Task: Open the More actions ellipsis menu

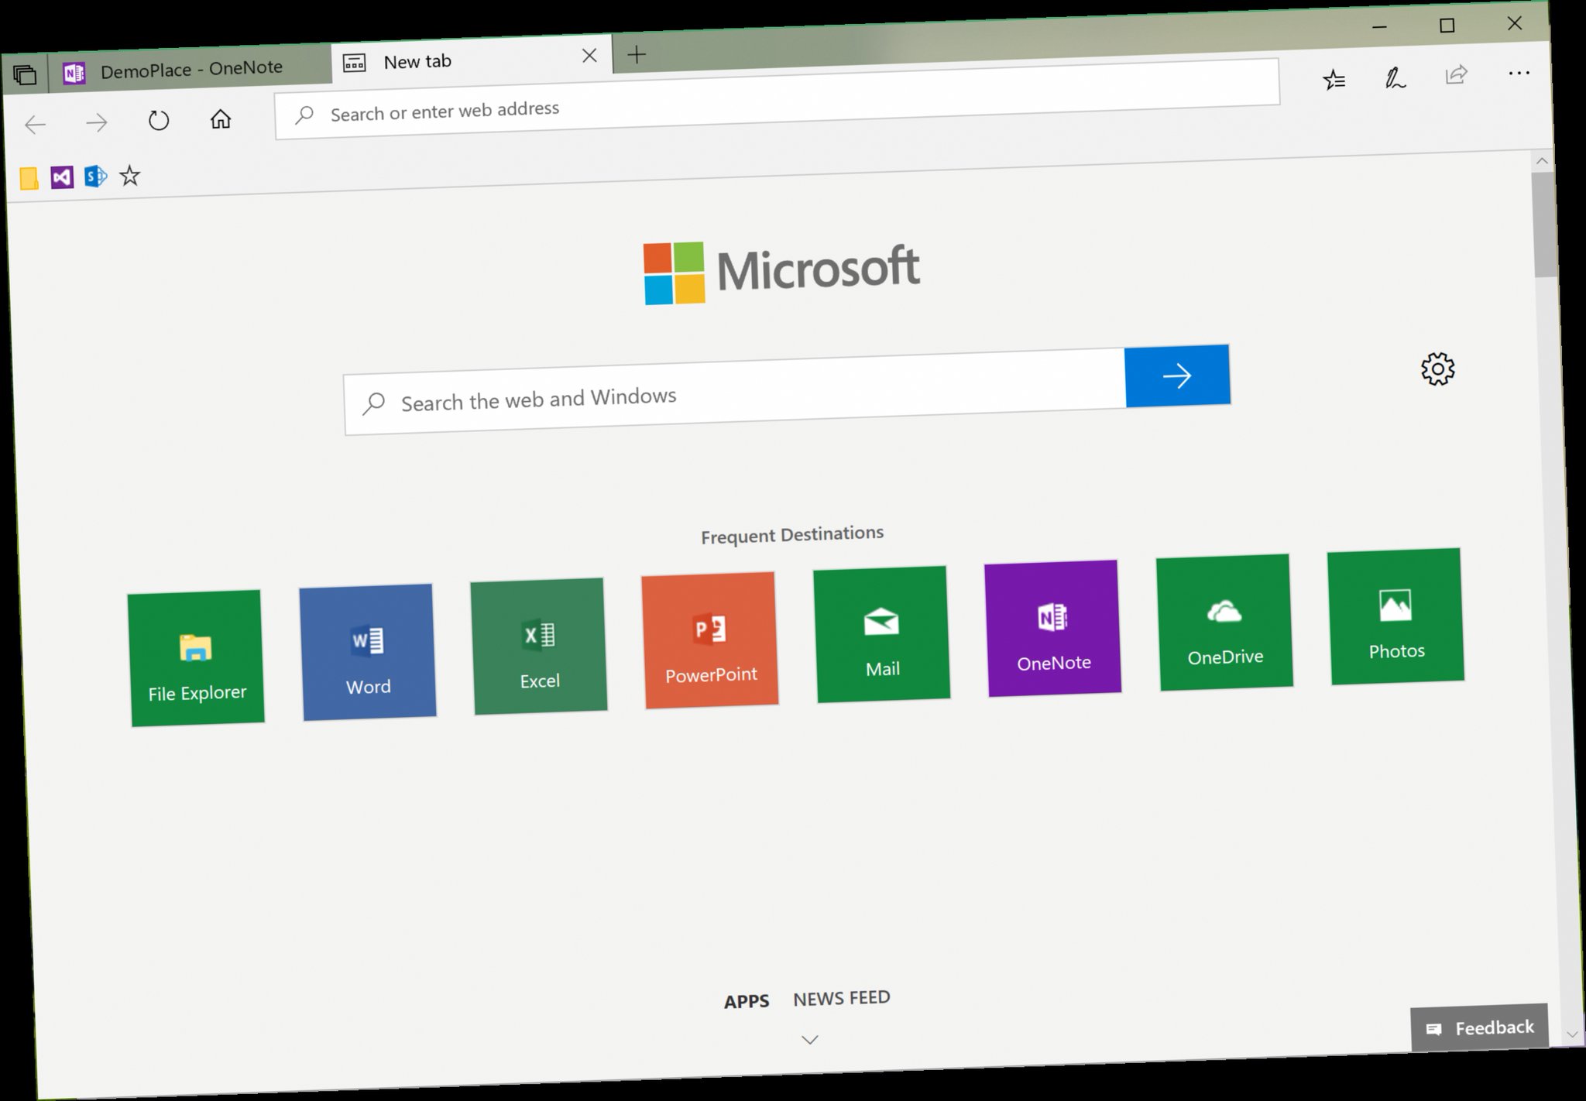Action: click(1519, 74)
